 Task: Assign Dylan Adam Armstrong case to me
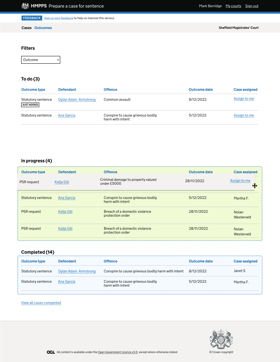(244, 99)
